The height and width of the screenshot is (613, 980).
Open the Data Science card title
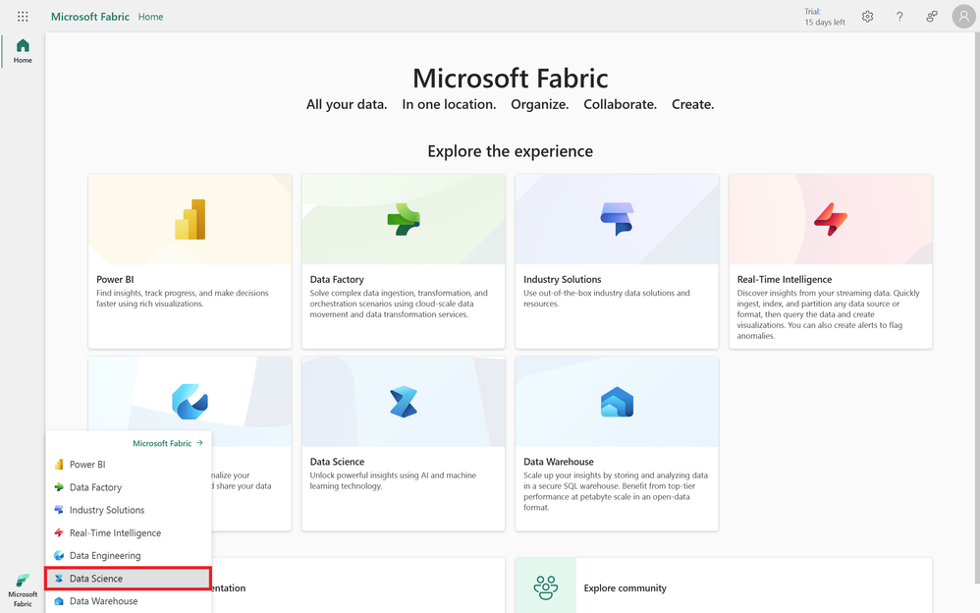337,462
